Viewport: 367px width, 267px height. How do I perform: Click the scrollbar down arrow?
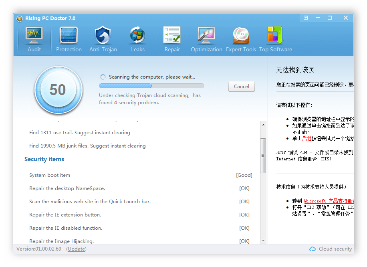263,240
